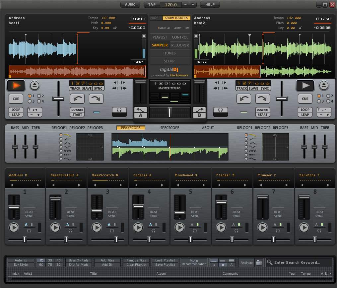Decrease deck B loop length with minus
Viewport: 337px width, 288px height.
coord(321,115)
